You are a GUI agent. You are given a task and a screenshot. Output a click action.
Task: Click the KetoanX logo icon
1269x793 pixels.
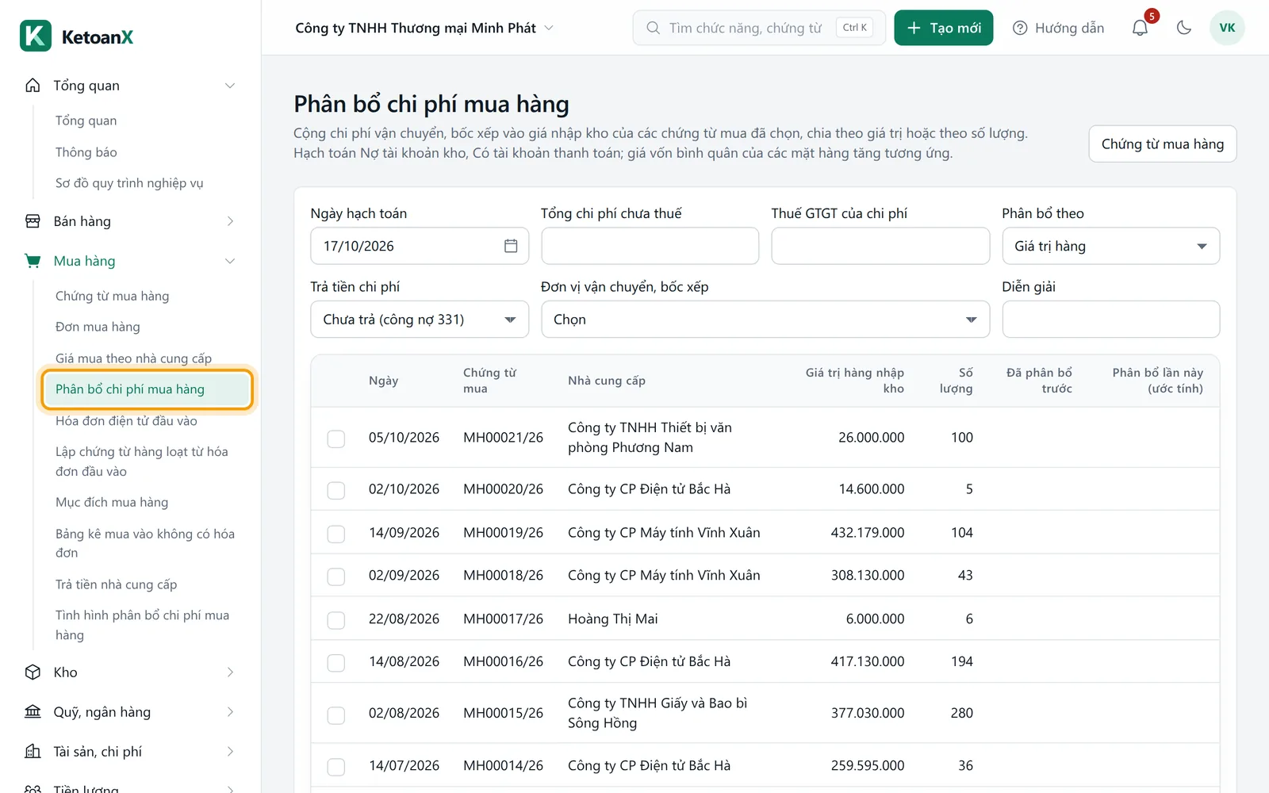tap(36, 36)
